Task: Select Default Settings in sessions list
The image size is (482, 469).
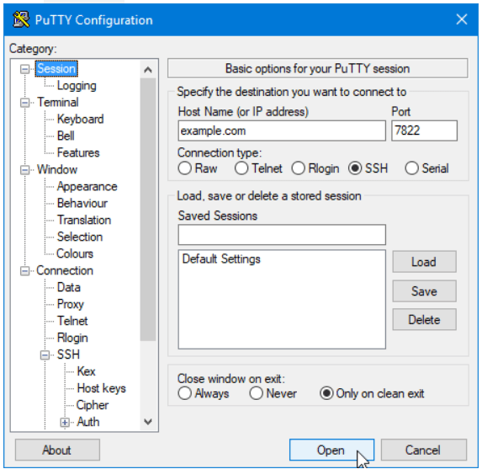Action: point(221,259)
